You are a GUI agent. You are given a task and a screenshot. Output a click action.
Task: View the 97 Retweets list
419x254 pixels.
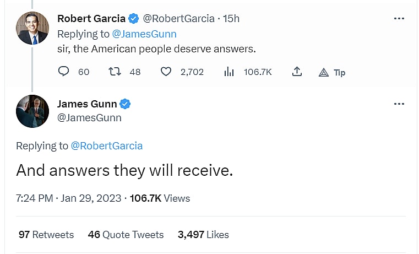46,235
